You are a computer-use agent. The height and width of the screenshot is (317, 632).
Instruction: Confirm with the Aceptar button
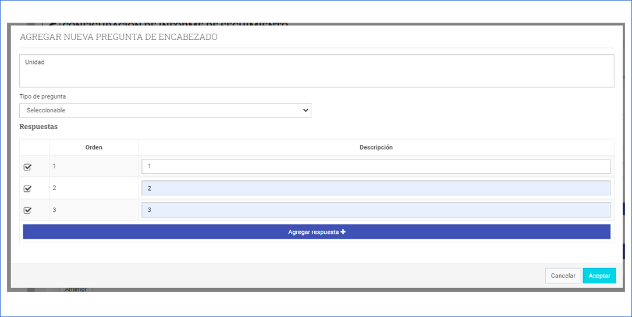(599, 276)
